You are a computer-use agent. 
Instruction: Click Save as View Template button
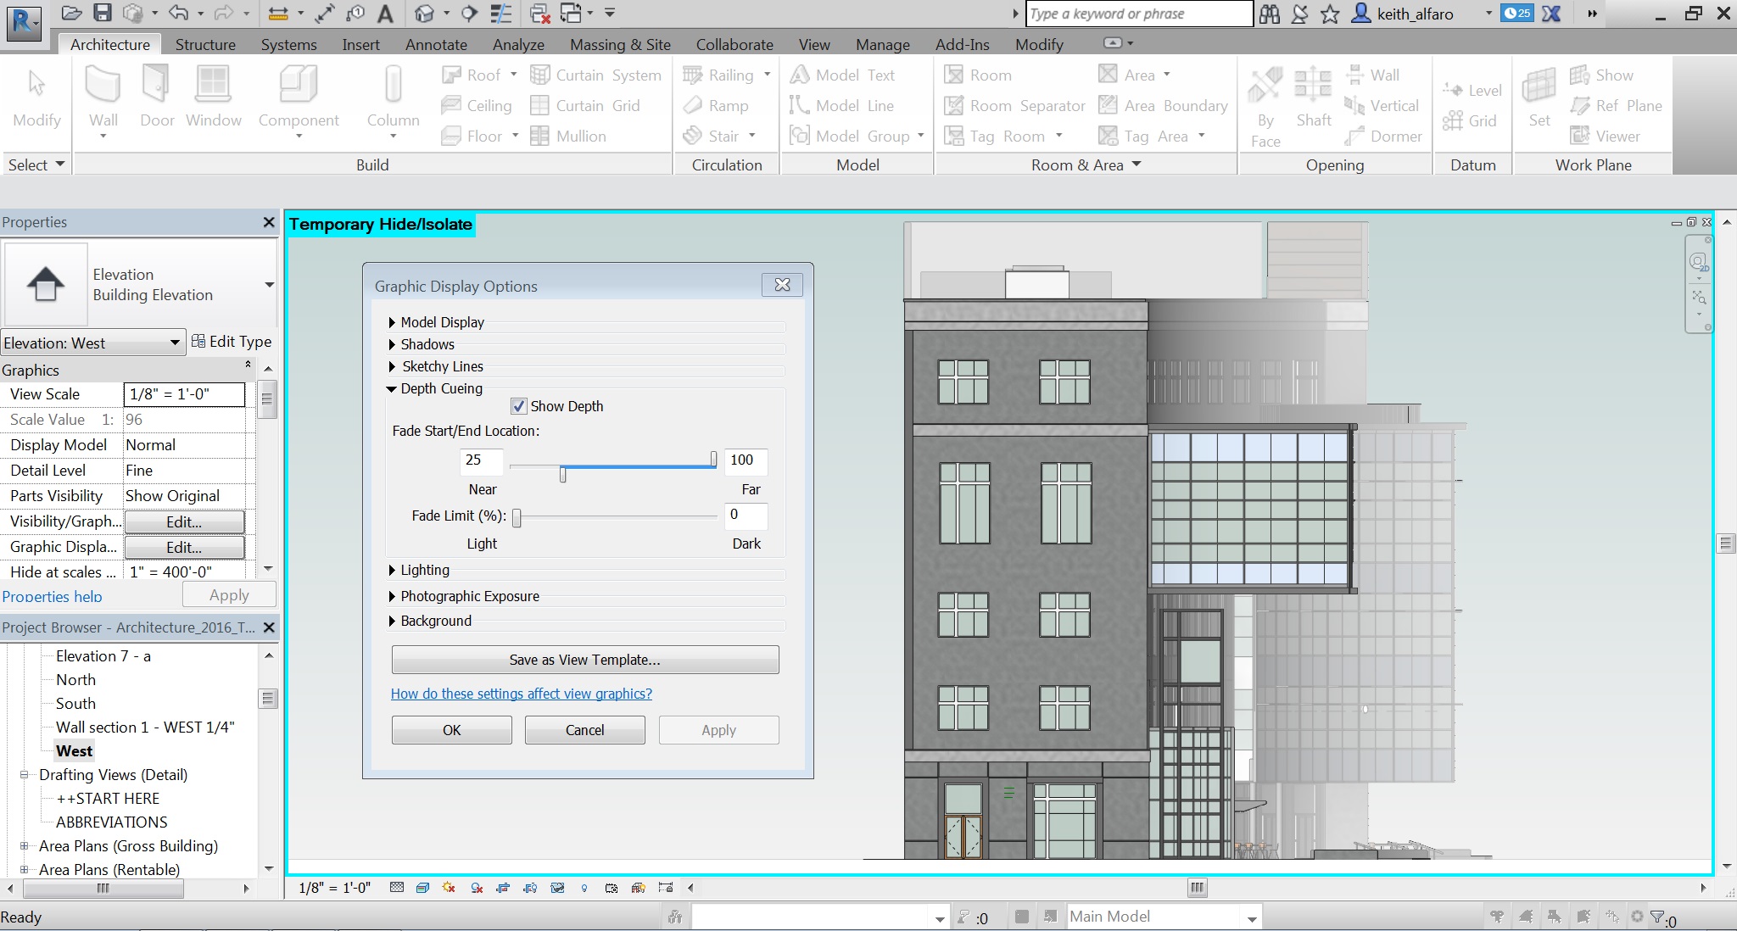[x=584, y=660]
